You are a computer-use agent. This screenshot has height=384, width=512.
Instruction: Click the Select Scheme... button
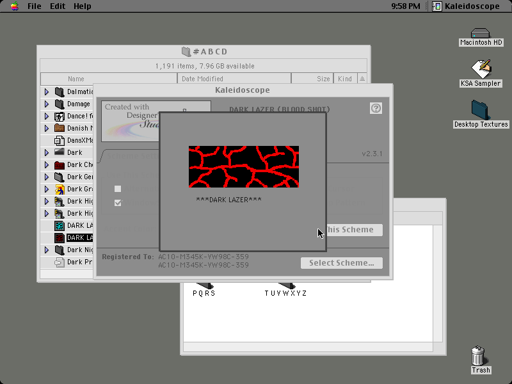(342, 263)
